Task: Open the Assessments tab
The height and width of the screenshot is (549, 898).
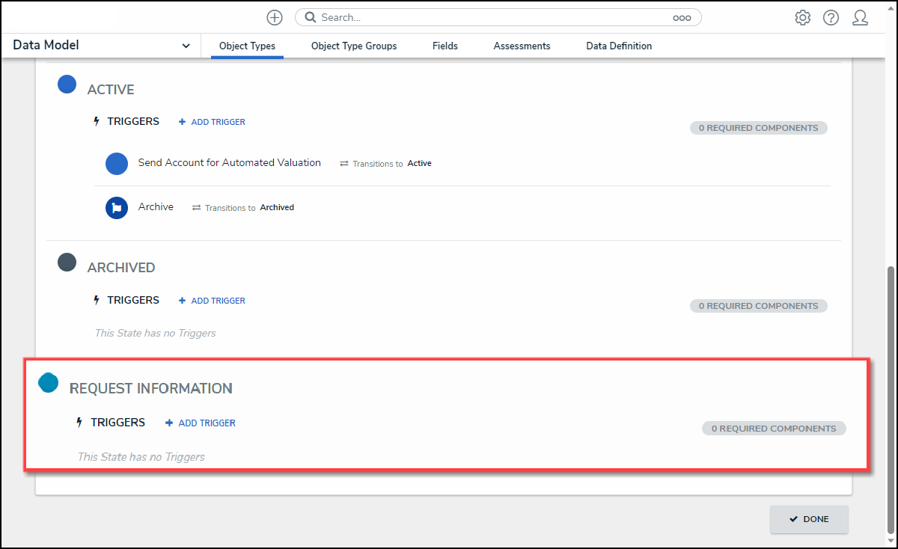Action: coord(522,46)
